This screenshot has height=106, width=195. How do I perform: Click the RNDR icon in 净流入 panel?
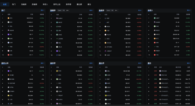pyautogui.click(x=155, y=51)
